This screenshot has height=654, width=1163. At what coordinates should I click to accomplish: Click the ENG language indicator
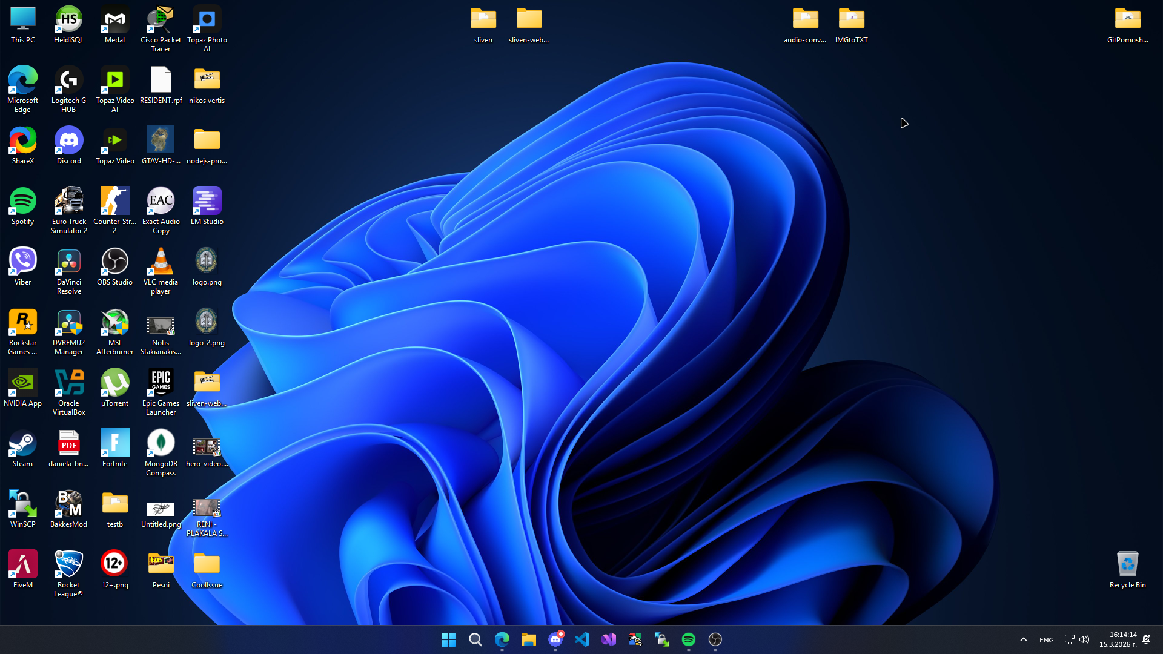point(1047,639)
